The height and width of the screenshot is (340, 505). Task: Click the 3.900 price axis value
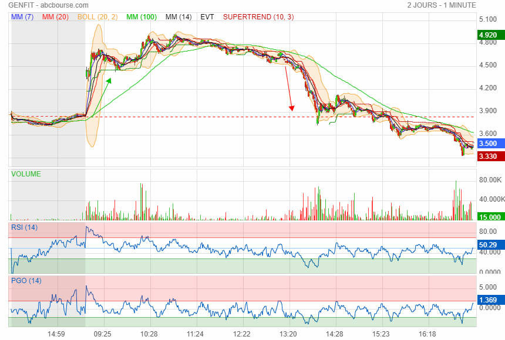tap(487, 111)
